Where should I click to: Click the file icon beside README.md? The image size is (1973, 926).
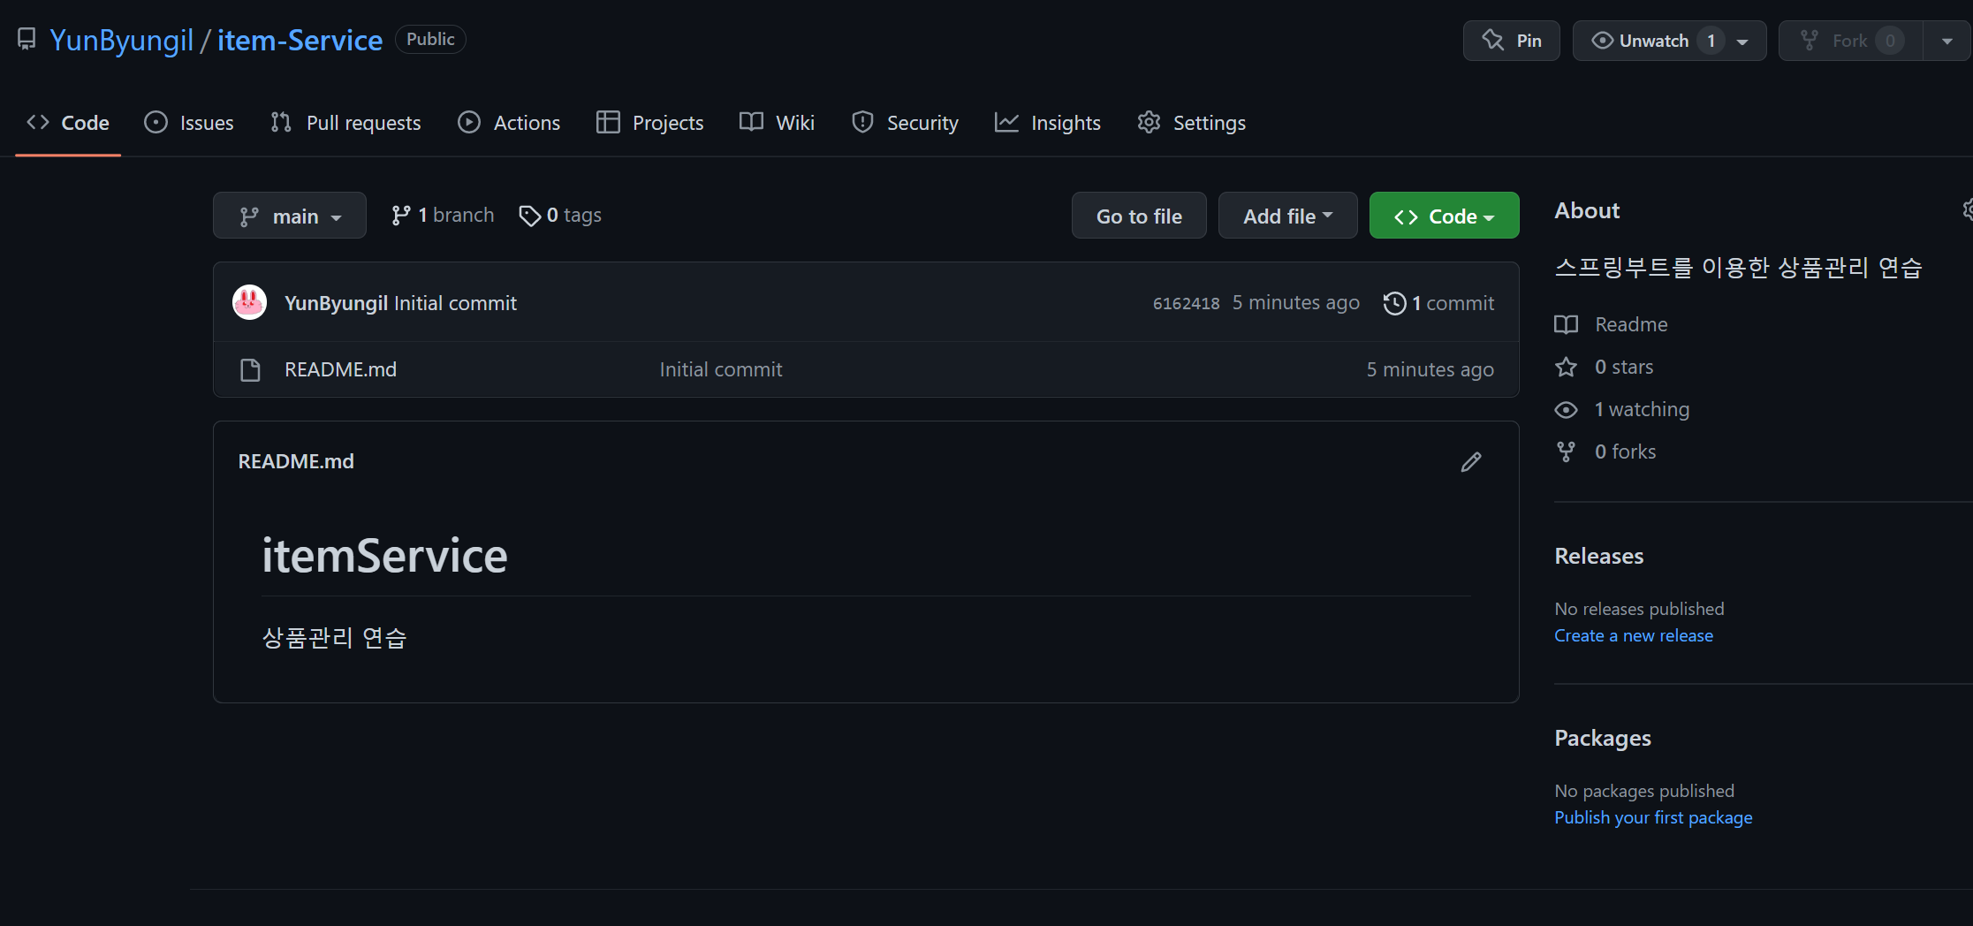(250, 370)
